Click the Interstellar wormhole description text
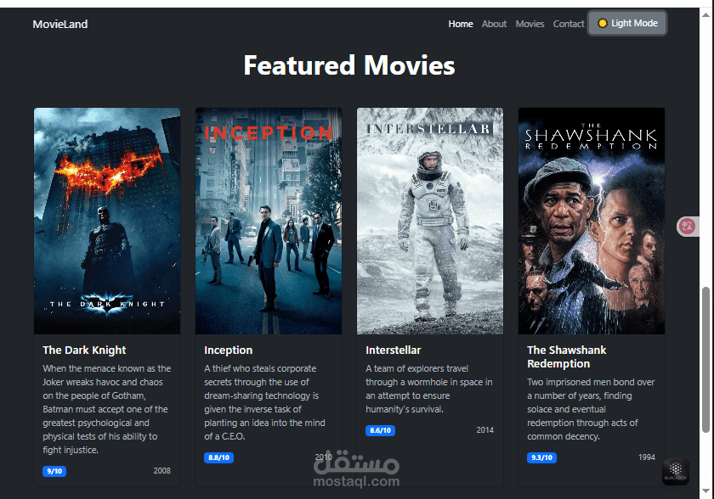Screen dimensions: 714x499 click(x=429, y=389)
